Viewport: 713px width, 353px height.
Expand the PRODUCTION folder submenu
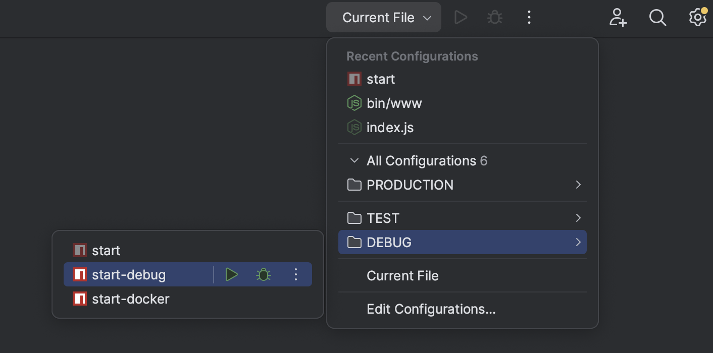pos(578,185)
